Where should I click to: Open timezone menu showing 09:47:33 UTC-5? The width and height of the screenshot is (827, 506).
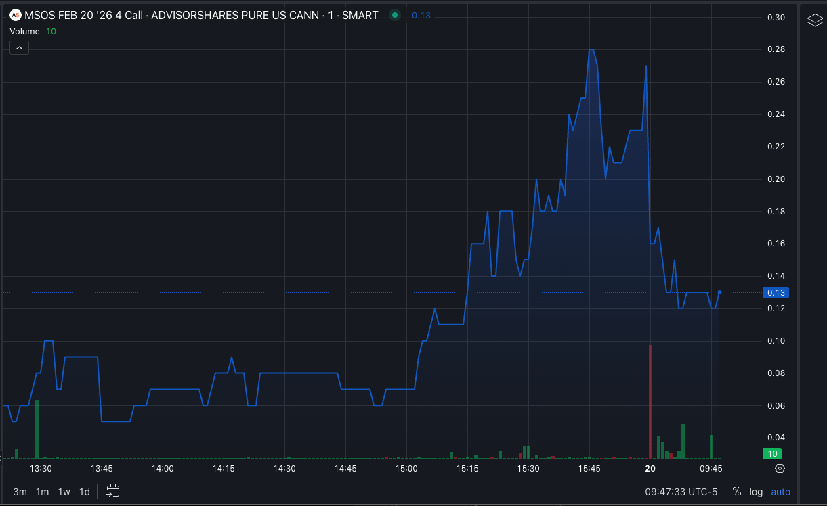(681, 492)
